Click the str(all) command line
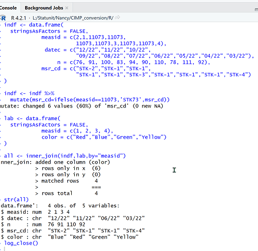 coord(16,199)
